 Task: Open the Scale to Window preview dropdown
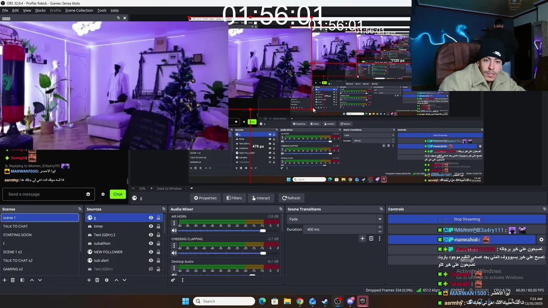click(175, 188)
